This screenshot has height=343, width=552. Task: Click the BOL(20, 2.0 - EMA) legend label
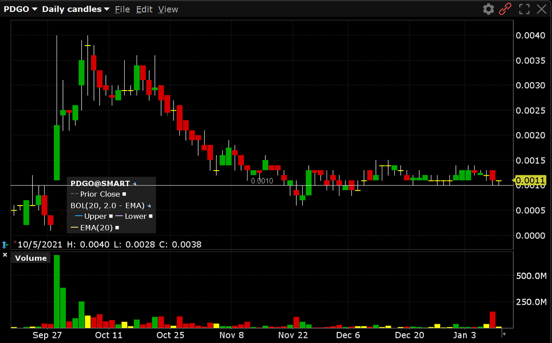[108, 205]
